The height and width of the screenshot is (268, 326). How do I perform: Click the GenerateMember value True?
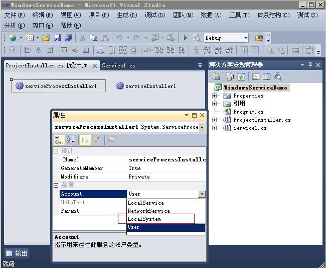point(167,168)
